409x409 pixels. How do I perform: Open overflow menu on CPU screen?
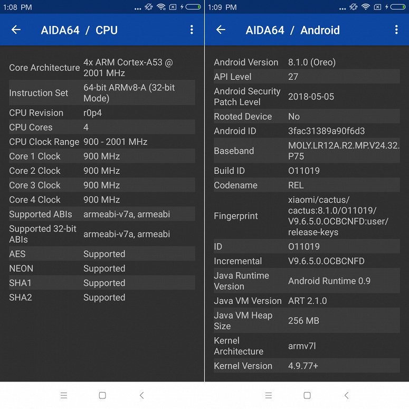coord(192,30)
